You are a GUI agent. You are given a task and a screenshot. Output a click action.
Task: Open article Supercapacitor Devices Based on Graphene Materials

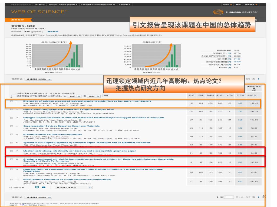61,126
